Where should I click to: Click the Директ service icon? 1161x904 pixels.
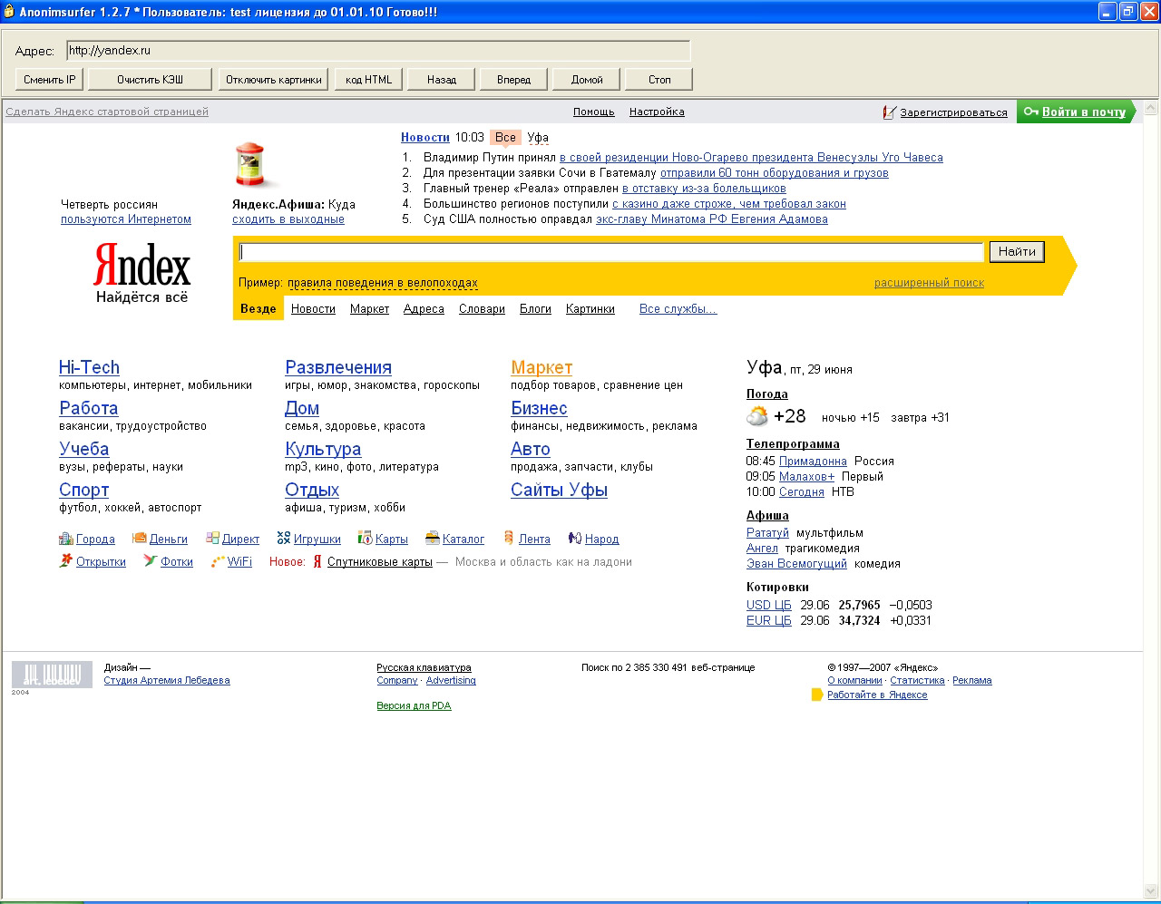pyautogui.click(x=212, y=538)
